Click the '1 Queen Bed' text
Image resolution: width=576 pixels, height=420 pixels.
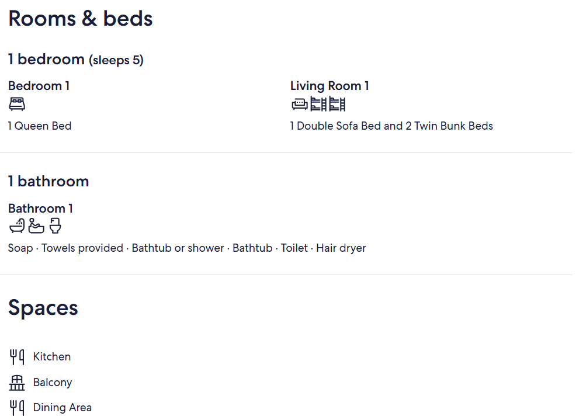[40, 126]
